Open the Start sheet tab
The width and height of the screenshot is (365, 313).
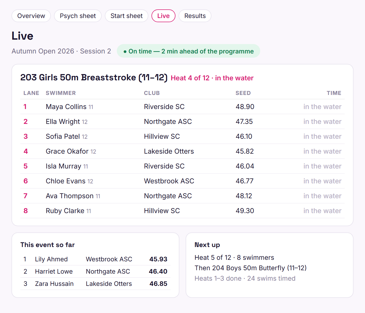coord(126,16)
